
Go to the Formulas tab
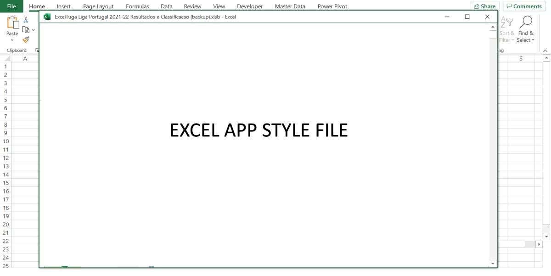137,6
